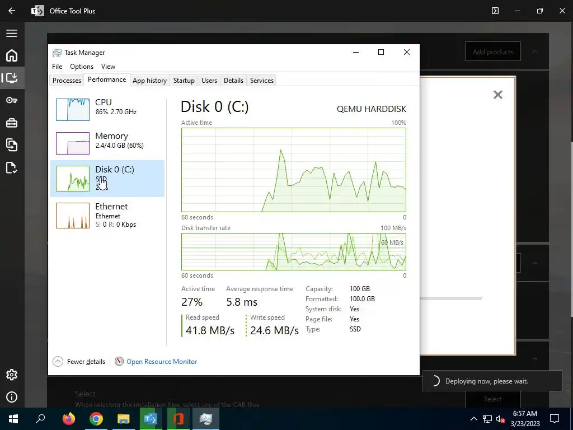Viewport: 573px width, 430px height.
Task: Click the network tray icon
Action: click(487, 419)
